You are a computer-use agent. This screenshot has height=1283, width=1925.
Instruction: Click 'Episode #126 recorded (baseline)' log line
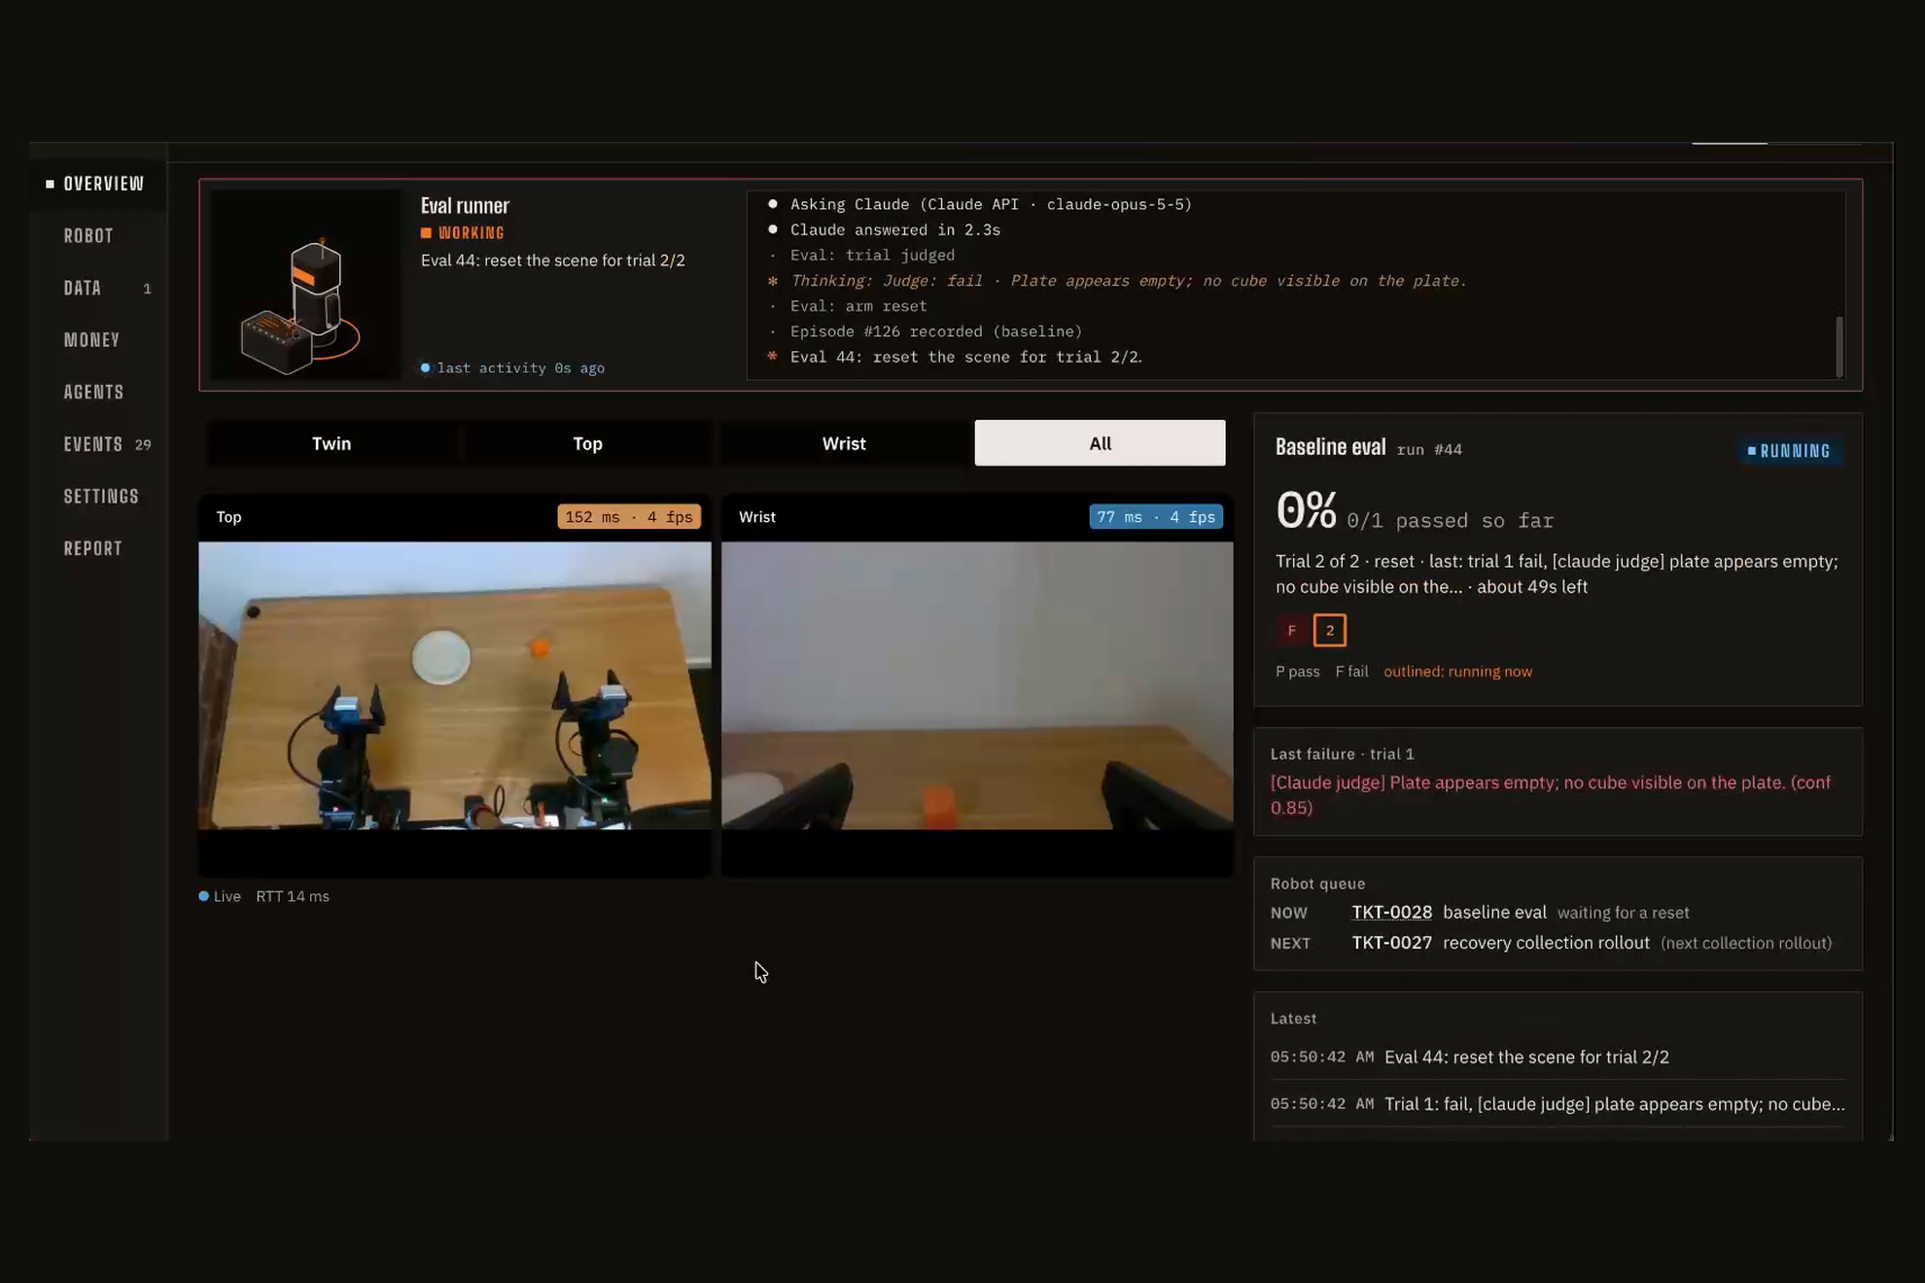[x=935, y=331]
